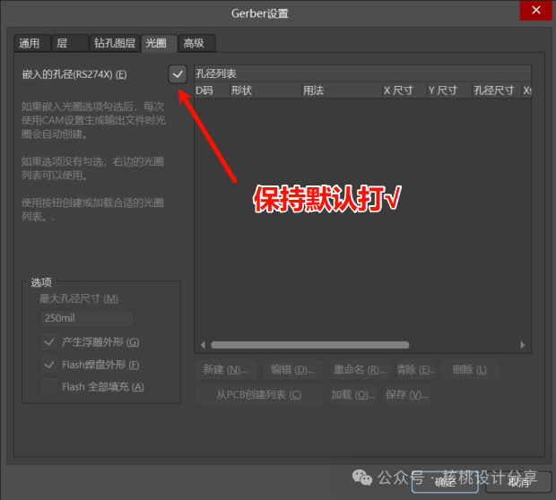This screenshot has height=500, width=556.
Task: Click the 孔径尺寸 column header
Action: pyautogui.click(x=493, y=91)
